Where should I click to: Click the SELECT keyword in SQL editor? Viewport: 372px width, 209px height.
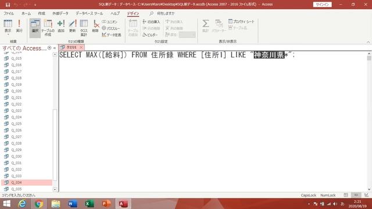tap(70, 55)
